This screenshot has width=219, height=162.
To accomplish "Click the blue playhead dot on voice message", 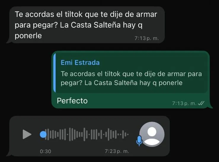I will (x=43, y=134).
